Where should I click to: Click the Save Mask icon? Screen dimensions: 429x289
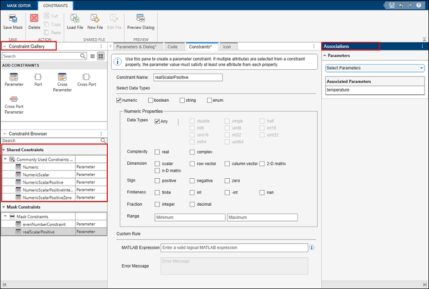point(13,19)
